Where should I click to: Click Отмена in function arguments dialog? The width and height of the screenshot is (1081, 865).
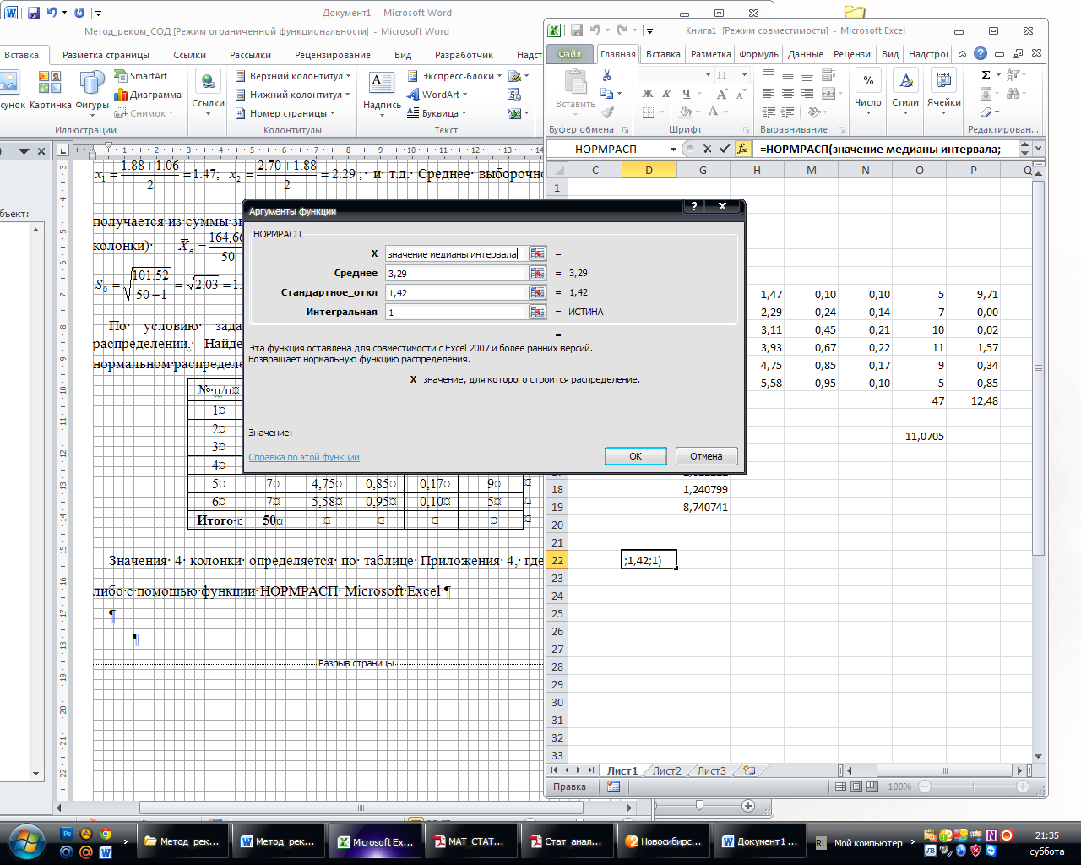[706, 456]
